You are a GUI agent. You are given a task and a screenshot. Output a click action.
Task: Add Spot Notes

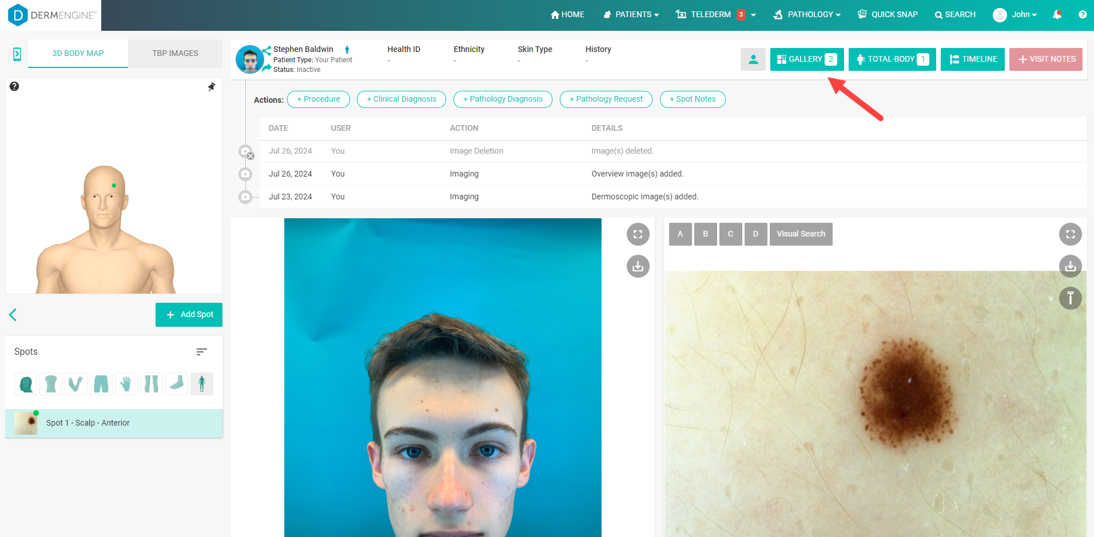(x=693, y=99)
